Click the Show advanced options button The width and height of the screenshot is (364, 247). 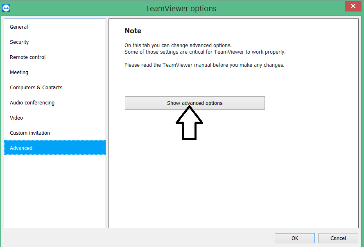click(195, 103)
